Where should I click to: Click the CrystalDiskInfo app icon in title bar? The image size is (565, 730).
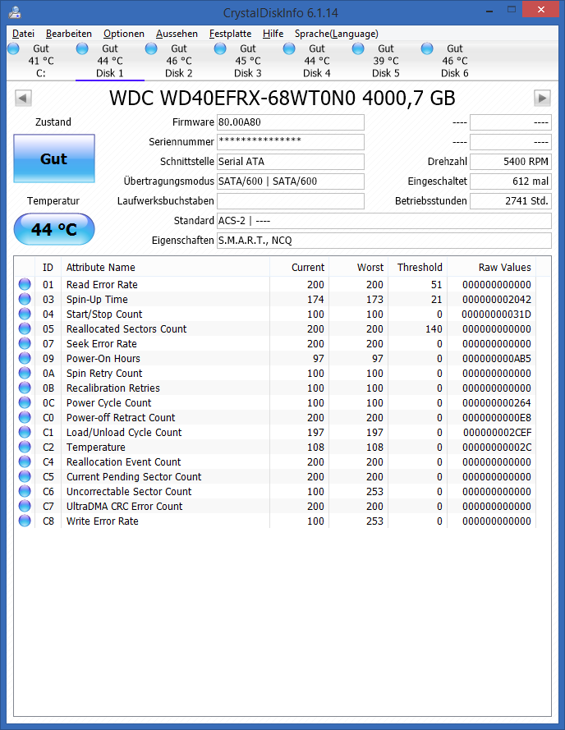tap(15, 11)
